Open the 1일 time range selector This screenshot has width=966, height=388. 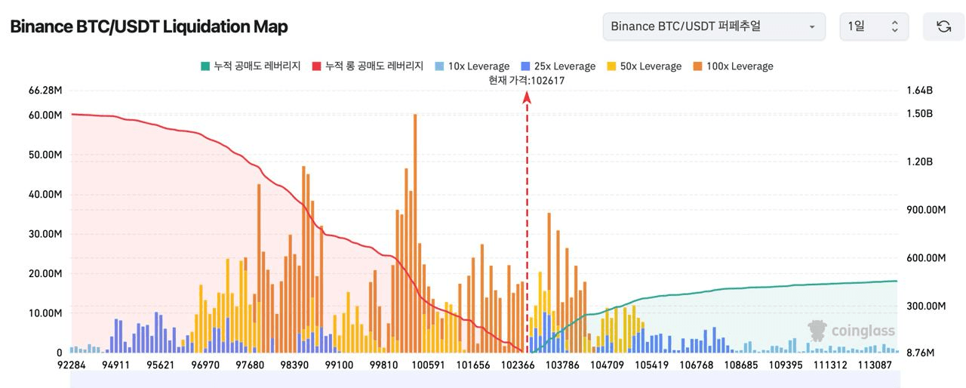tap(874, 26)
